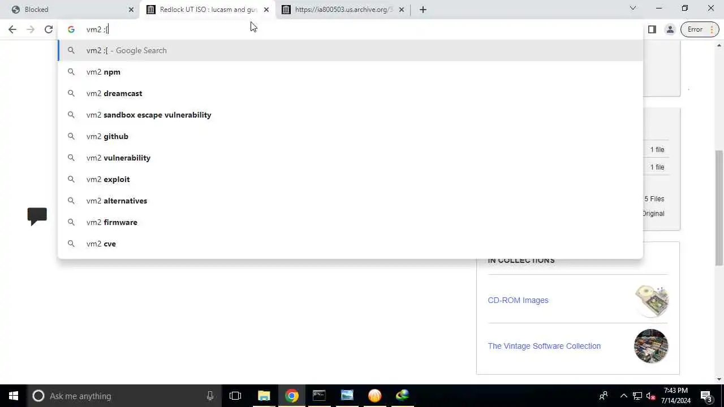Click the vertical page scrollbar
This screenshot has height=407, width=724.
(x=719, y=208)
